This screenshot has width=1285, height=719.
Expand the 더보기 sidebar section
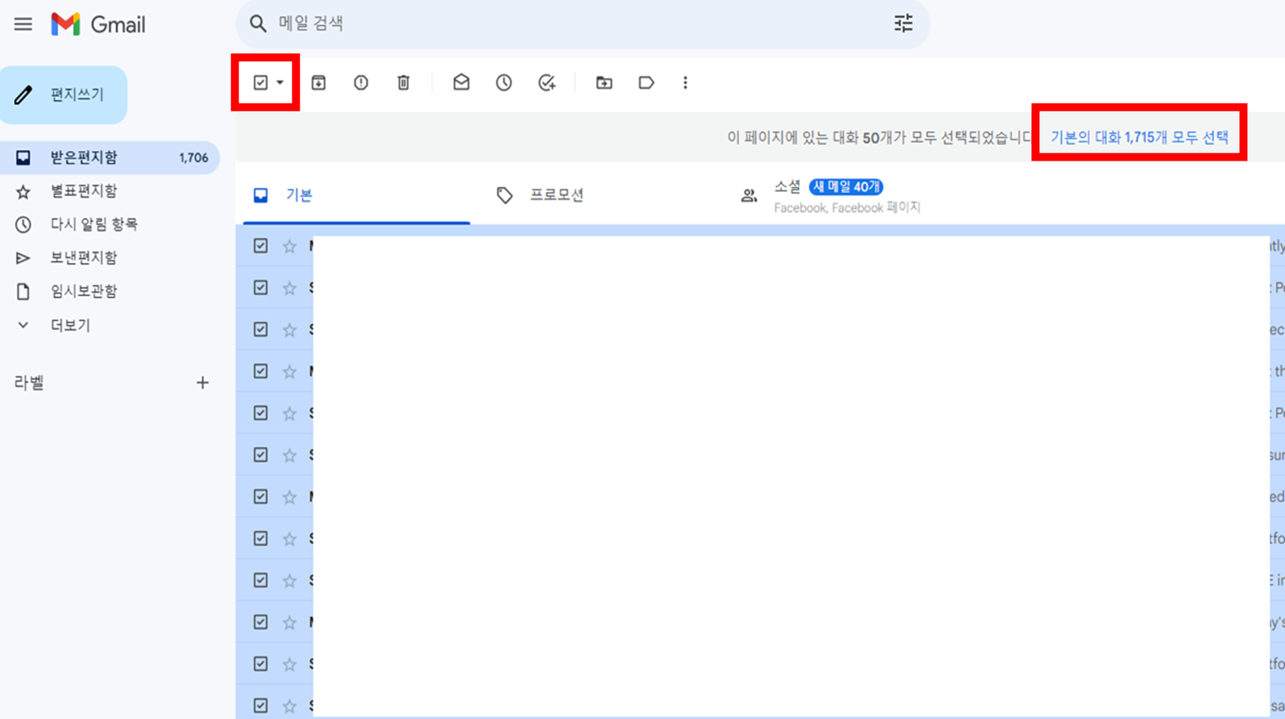[x=70, y=325]
